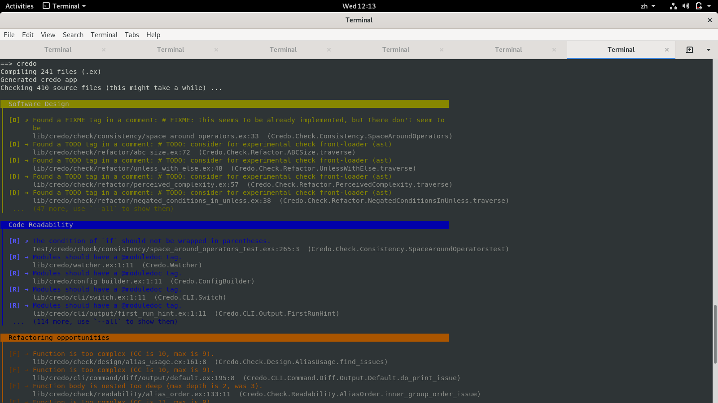Expand the tab list dropdown arrow
This screenshot has width=718, height=403.
[x=709, y=50]
